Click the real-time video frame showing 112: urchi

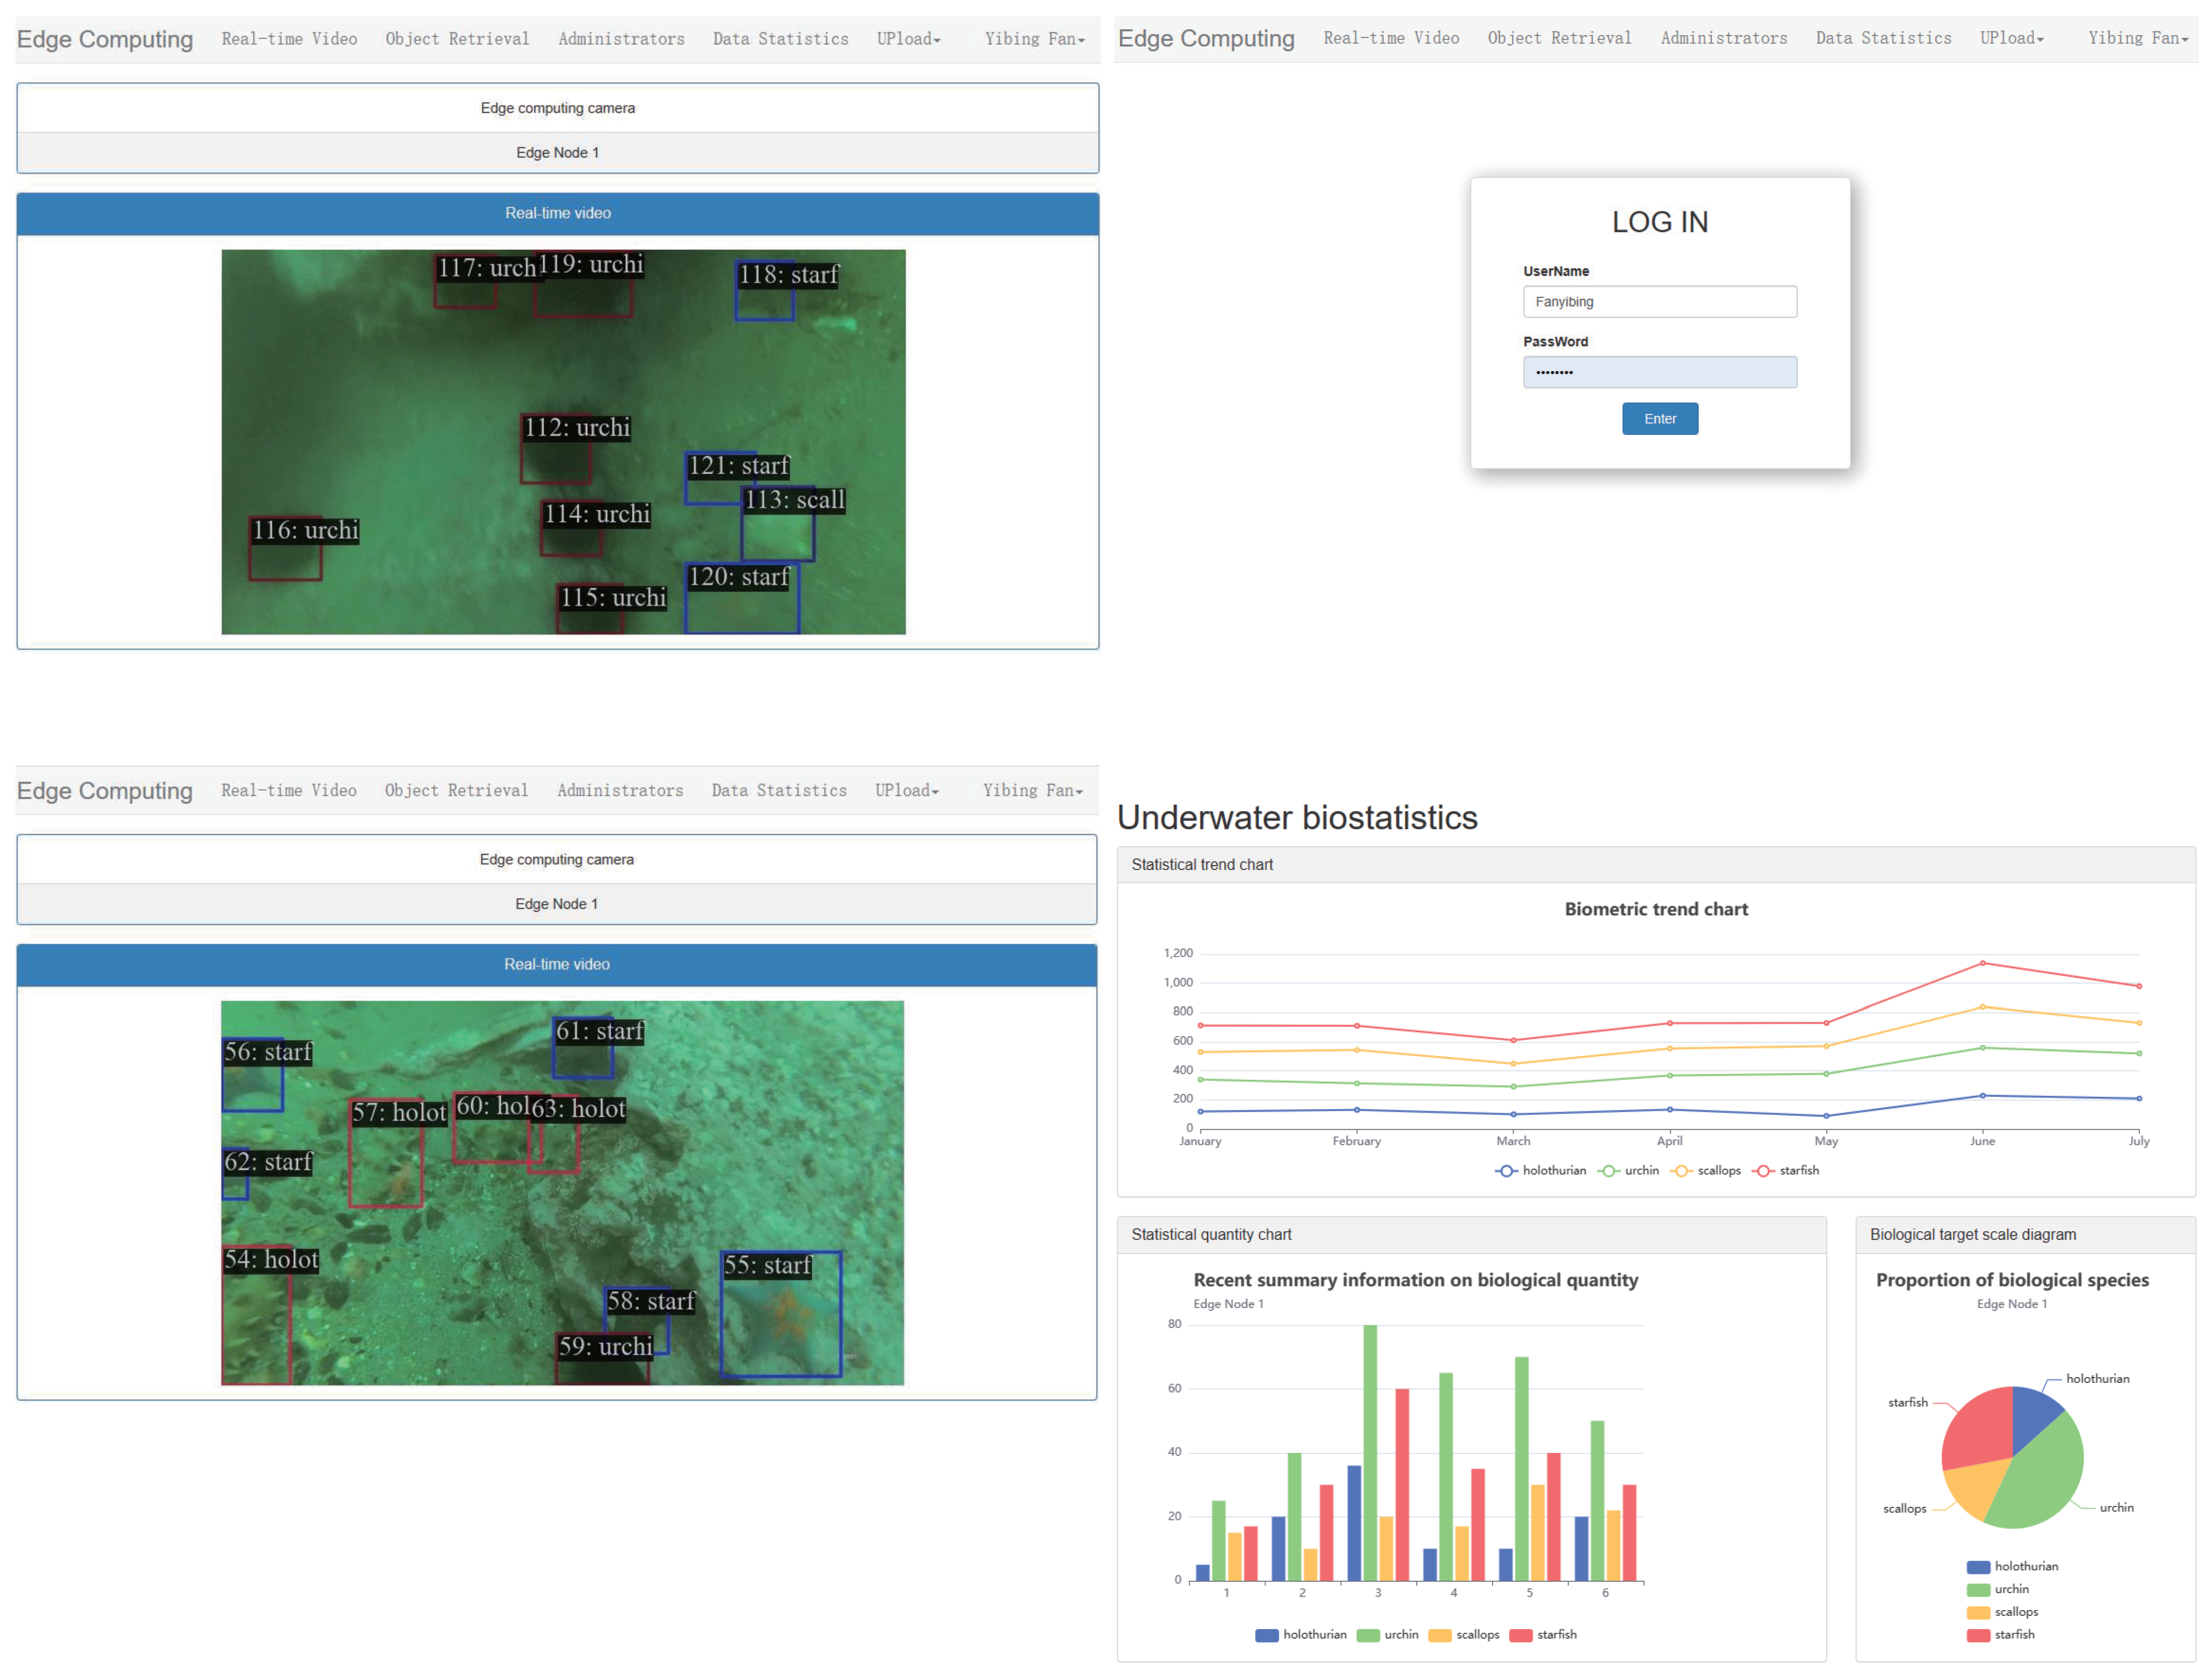(564, 442)
